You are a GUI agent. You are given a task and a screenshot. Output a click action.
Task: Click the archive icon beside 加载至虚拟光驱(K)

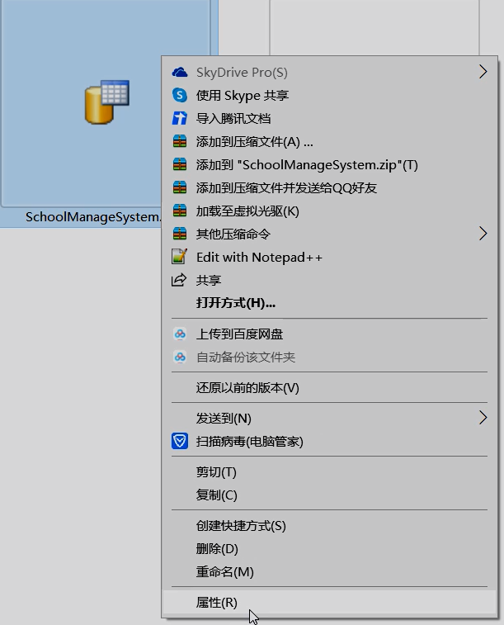point(180,211)
